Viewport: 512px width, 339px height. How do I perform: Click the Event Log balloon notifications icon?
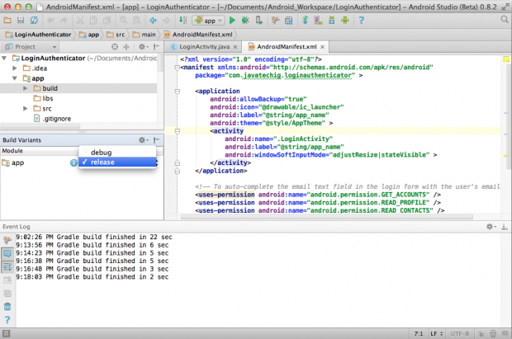(x=7, y=253)
